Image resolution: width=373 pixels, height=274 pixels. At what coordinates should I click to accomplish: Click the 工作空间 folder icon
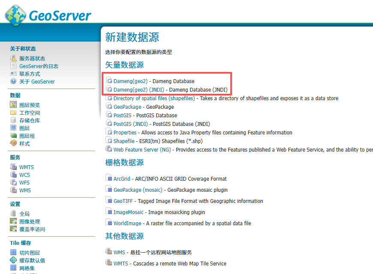tap(14, 113)
